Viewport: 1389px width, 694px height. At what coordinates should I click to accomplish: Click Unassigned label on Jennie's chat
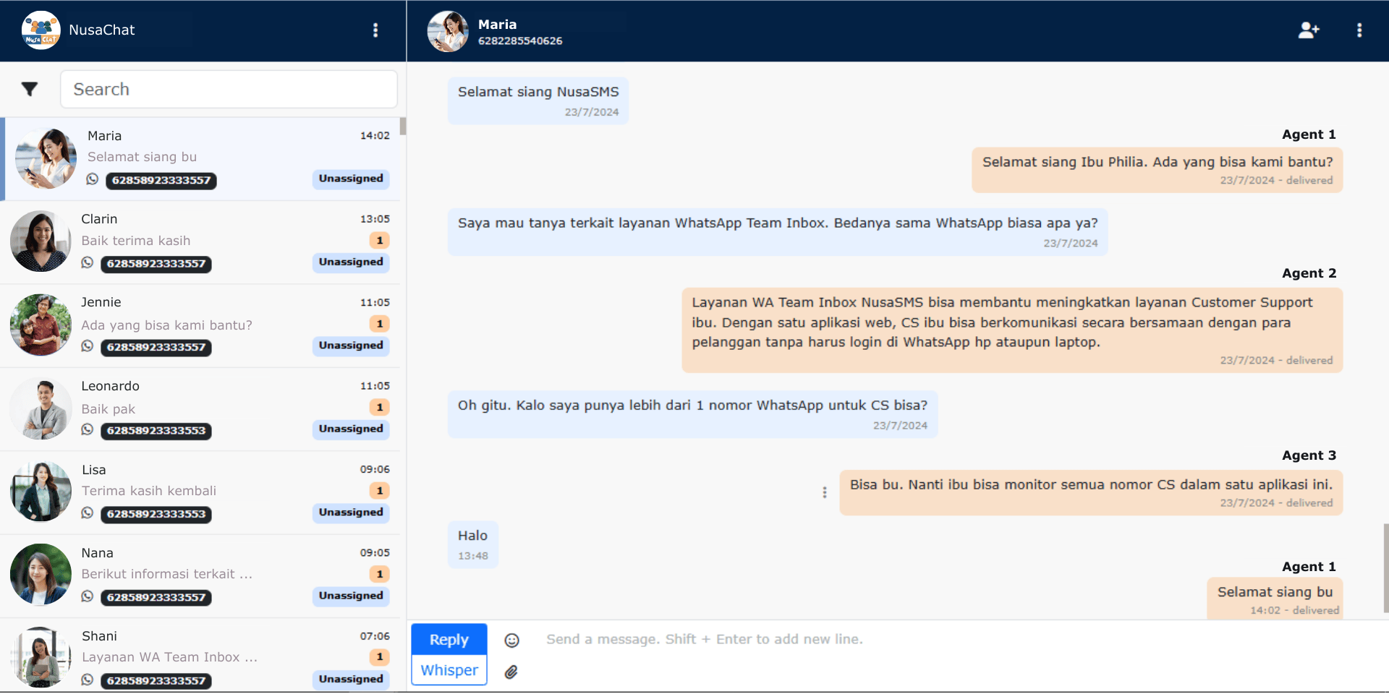(351, 346)
